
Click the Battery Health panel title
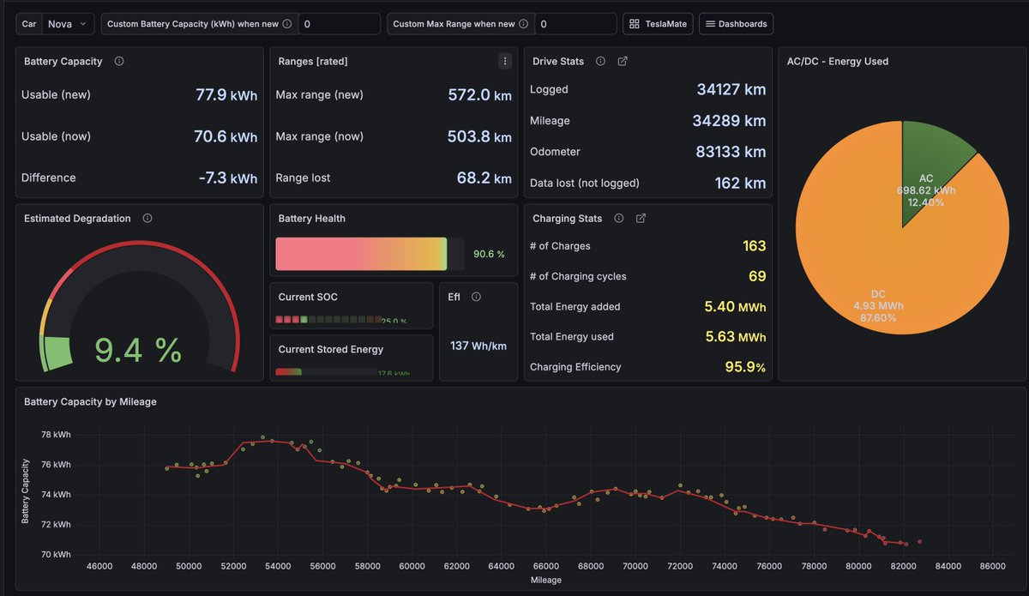312,219
